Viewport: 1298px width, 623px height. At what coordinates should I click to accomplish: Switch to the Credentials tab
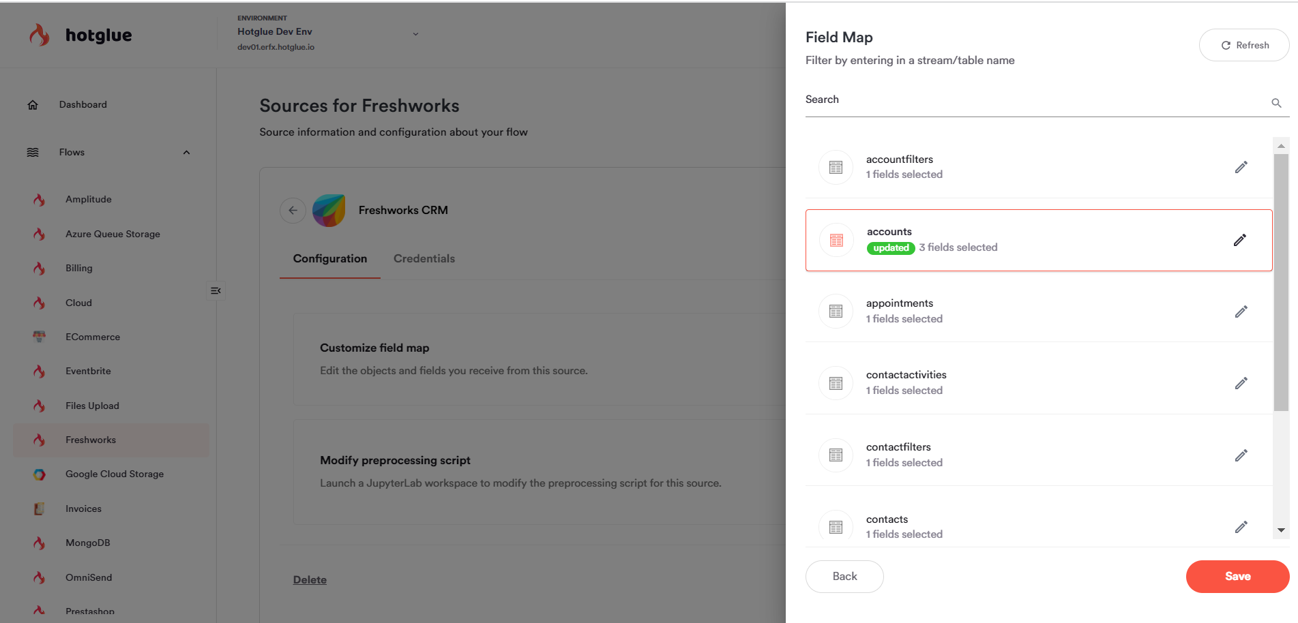(x=424, y=259)
